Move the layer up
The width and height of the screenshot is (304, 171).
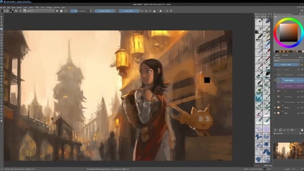pyautogui.click(x=288, y=130)
